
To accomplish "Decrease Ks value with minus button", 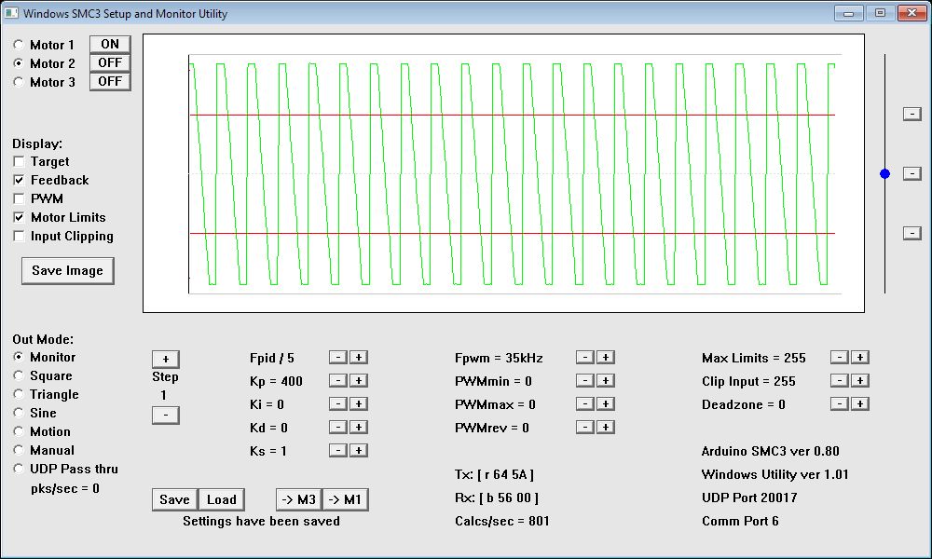I will pos(338,451).
